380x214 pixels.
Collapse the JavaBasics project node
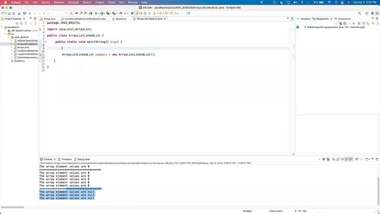coord(2,27)
